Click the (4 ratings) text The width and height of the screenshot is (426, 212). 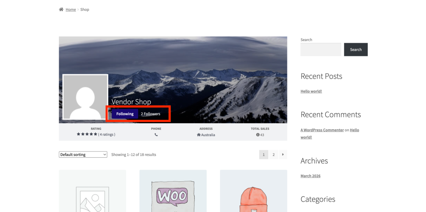(107, 134)
